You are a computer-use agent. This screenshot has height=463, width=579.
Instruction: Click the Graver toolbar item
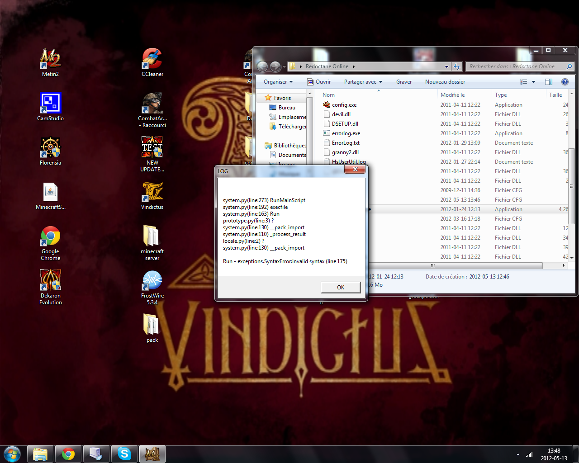pos(404,82)
